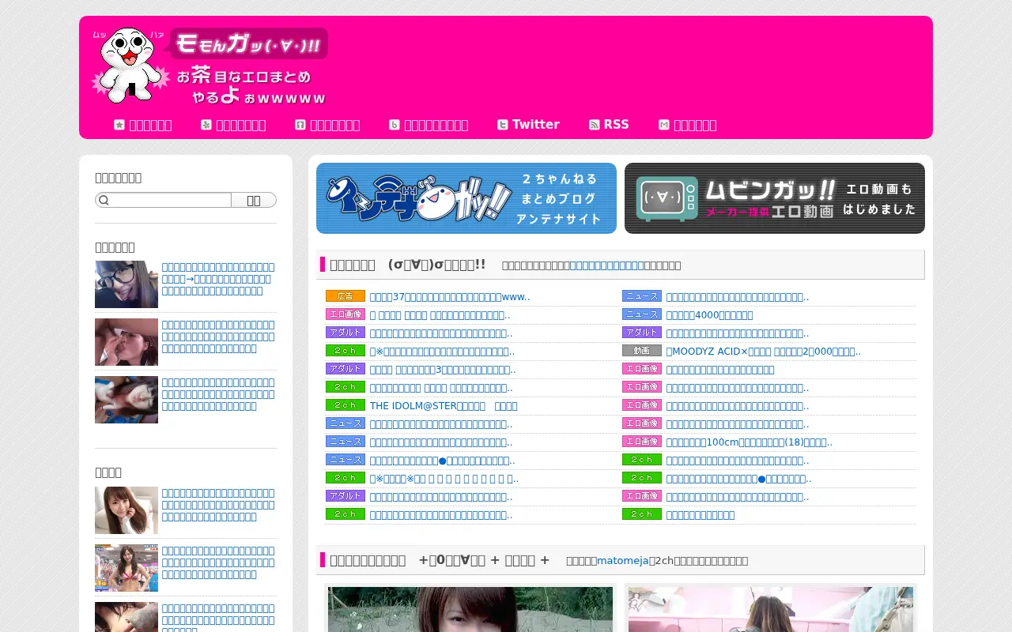This screenshot has width=1012, height=632.
Task: Open the "MOODYZ ACID×" headline link
Action: (764, 352)
